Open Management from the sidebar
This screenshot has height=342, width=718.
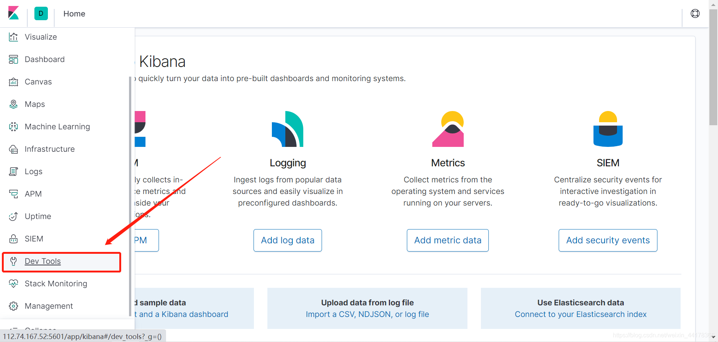(x=49, y=306)
